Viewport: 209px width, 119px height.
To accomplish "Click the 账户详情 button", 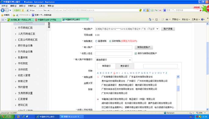I will (x=168, y=29).
